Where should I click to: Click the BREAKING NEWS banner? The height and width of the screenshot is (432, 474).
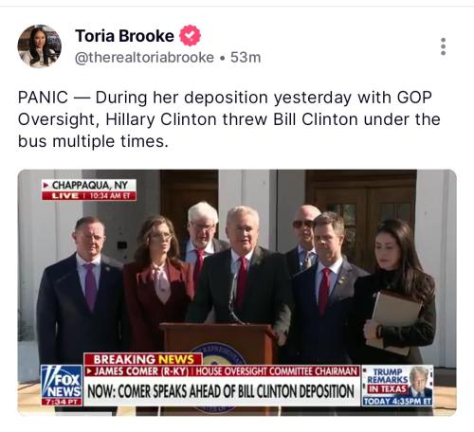click(x=143, y=359)
